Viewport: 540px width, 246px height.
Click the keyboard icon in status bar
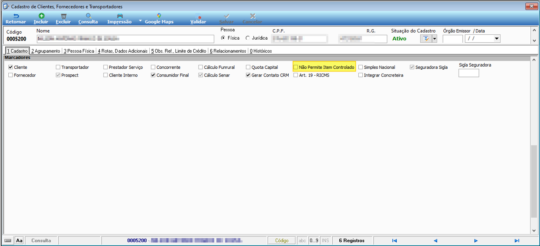8,240
